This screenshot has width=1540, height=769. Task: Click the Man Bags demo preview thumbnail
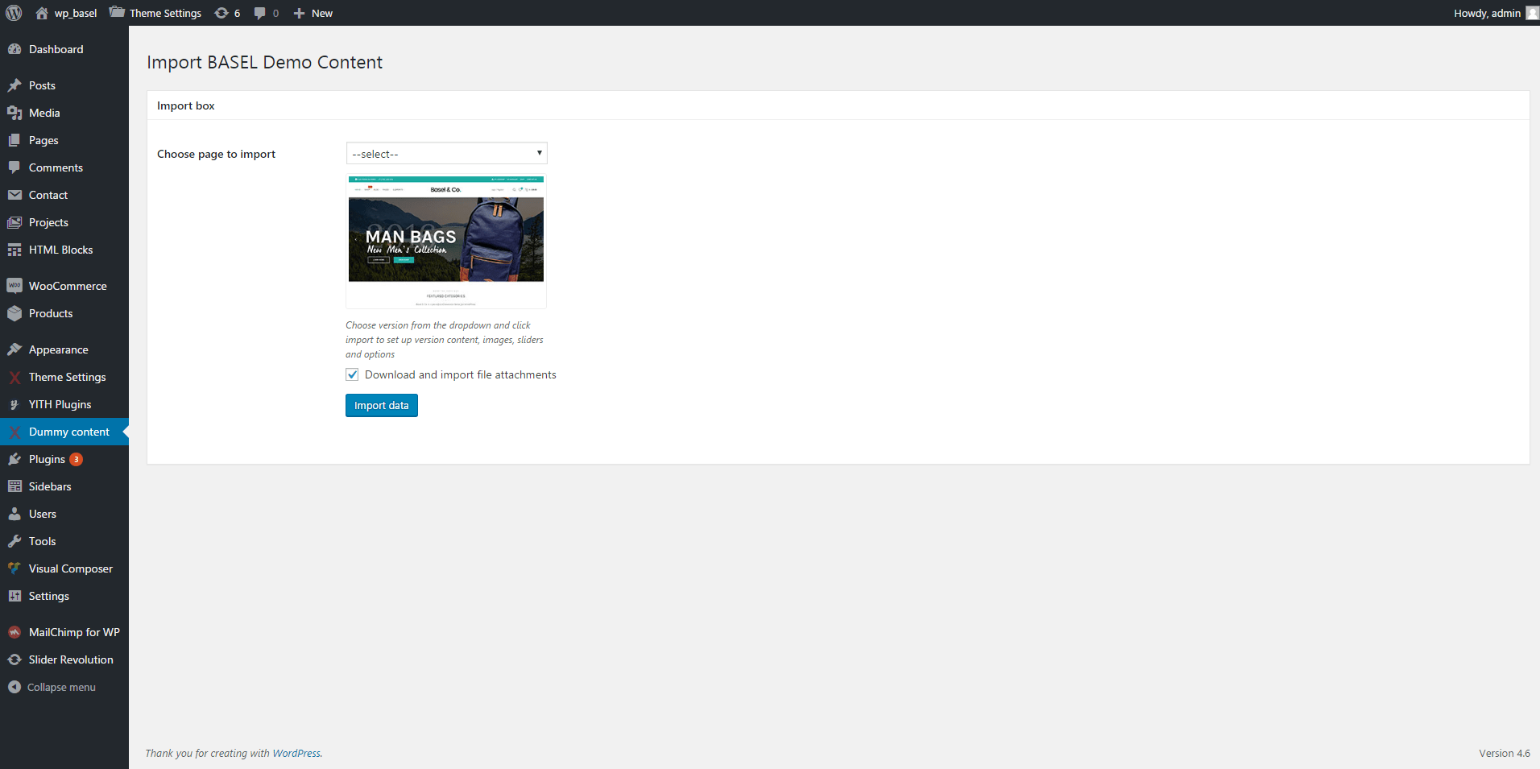[445, 241]
